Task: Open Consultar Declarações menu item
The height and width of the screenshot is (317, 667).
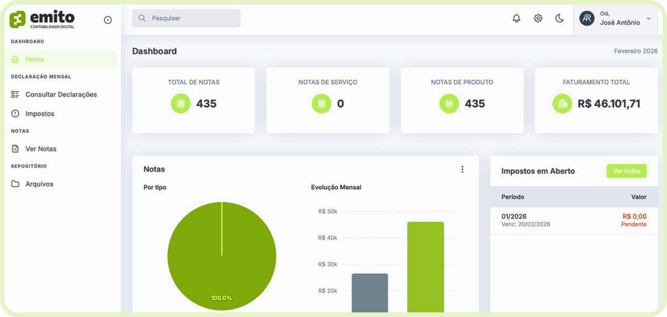Action: 61,94
